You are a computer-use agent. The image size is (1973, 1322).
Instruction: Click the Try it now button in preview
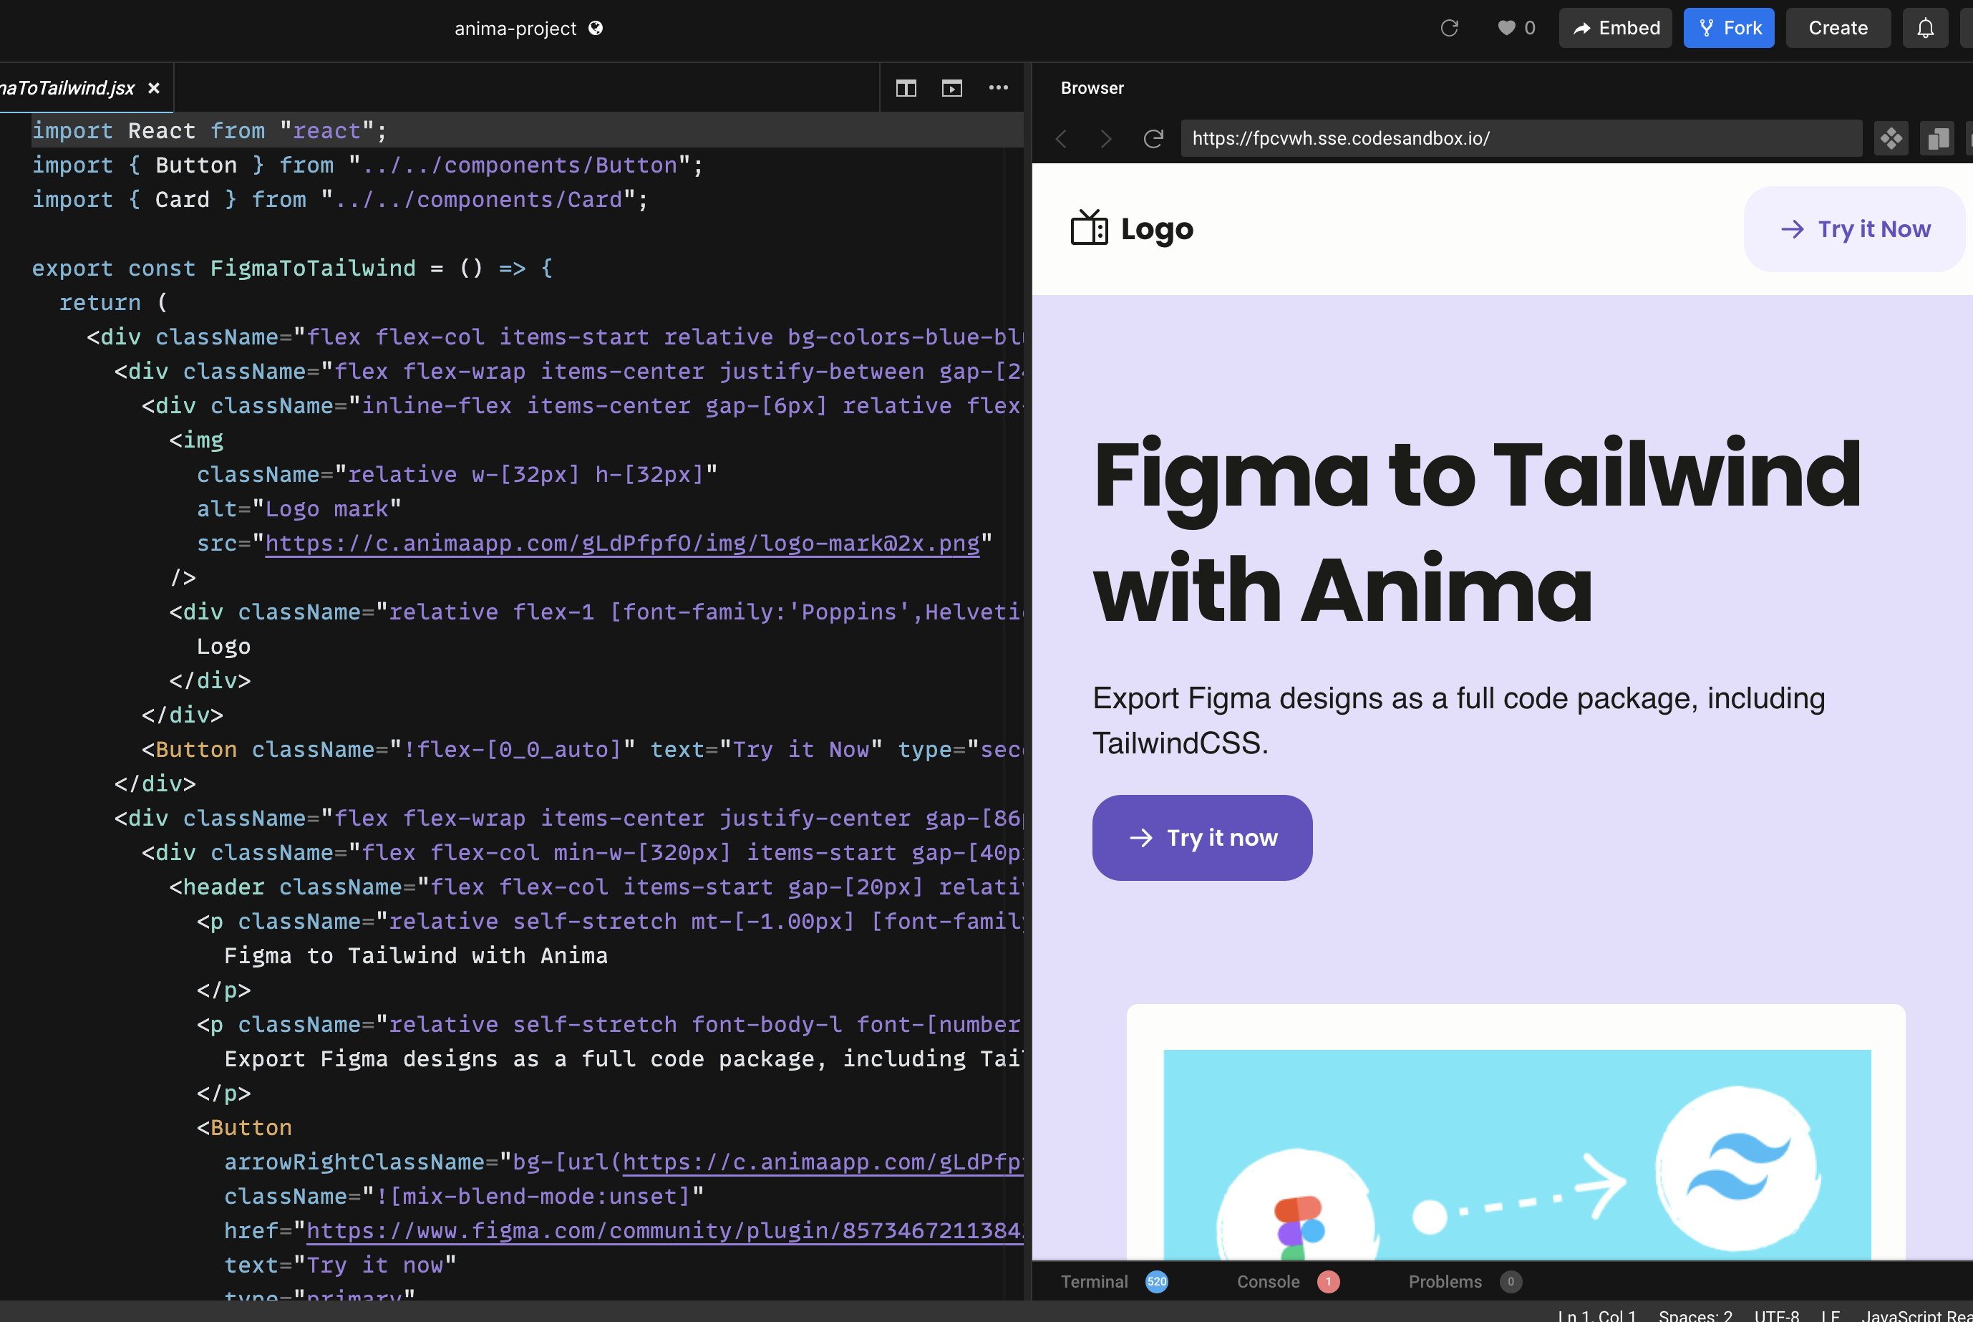pos(1202,837)
